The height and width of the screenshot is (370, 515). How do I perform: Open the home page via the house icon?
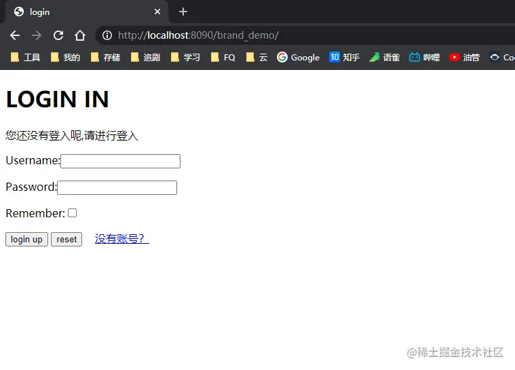pyautogui.click(x=80, y=35)
